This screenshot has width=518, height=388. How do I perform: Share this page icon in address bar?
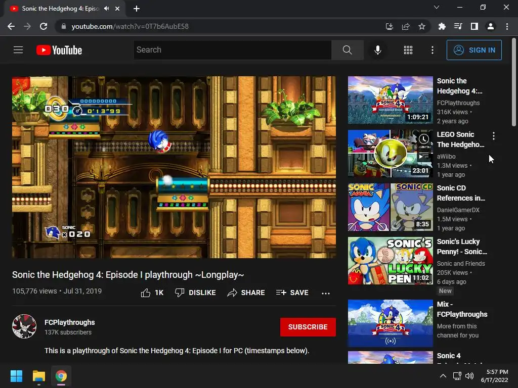406,26
